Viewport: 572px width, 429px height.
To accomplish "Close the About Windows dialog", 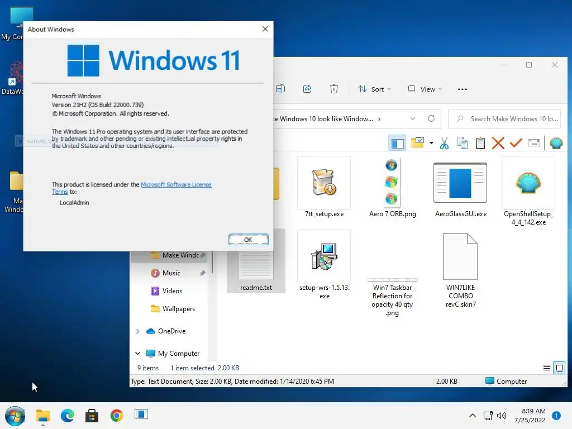I will pos(265,29).
